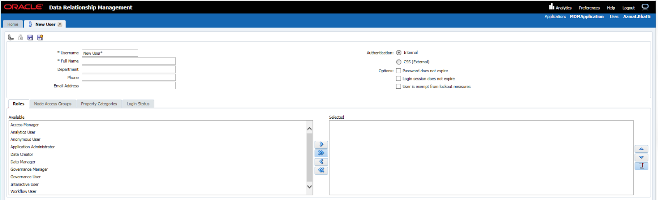
Task: Open the Help link
Action: [x=611, y=8]
